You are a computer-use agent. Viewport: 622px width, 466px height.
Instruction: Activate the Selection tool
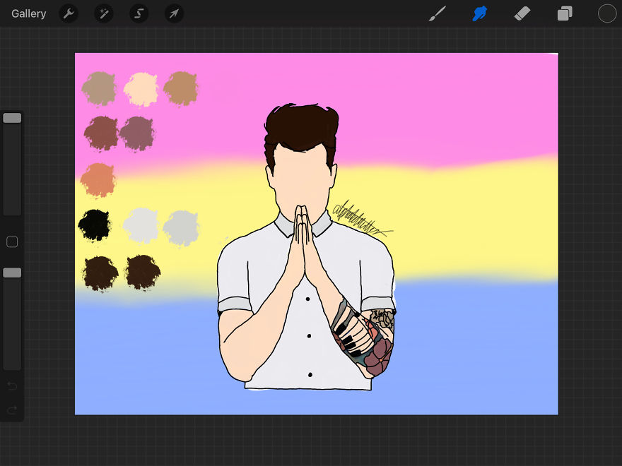(139, 13)
